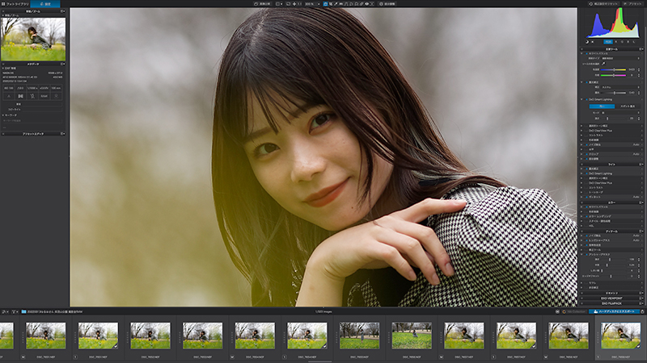Toggle ホワイトバランス on/off in 主要ツール
The image size is (647, 363).
point(587,53)
